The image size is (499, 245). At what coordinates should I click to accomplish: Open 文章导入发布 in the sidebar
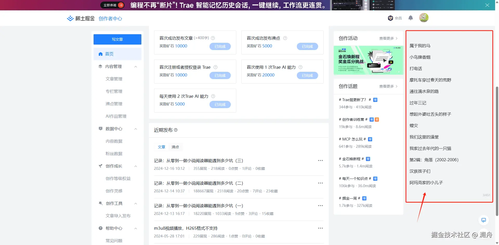pos(118,216)
